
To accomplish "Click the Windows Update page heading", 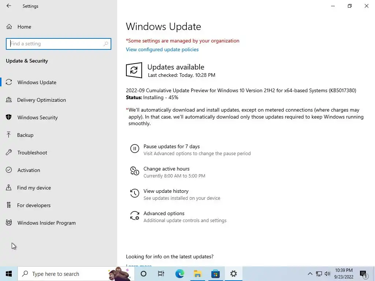I will click(x=163, y=26).
